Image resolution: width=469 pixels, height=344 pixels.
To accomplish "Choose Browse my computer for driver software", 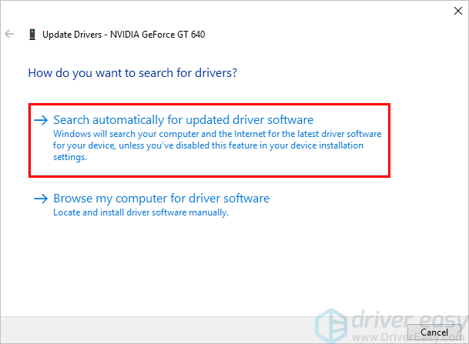I will pyautogui.click(x=161, y=199).
